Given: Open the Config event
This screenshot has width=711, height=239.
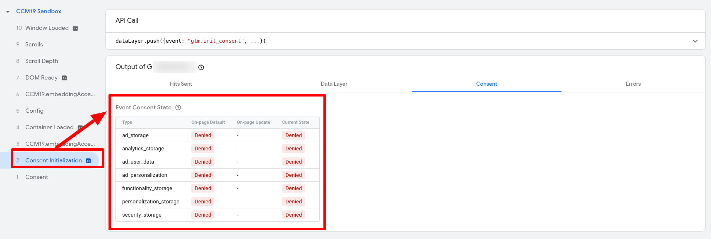Looking at the screenshot, I should [x=34, y=111].
